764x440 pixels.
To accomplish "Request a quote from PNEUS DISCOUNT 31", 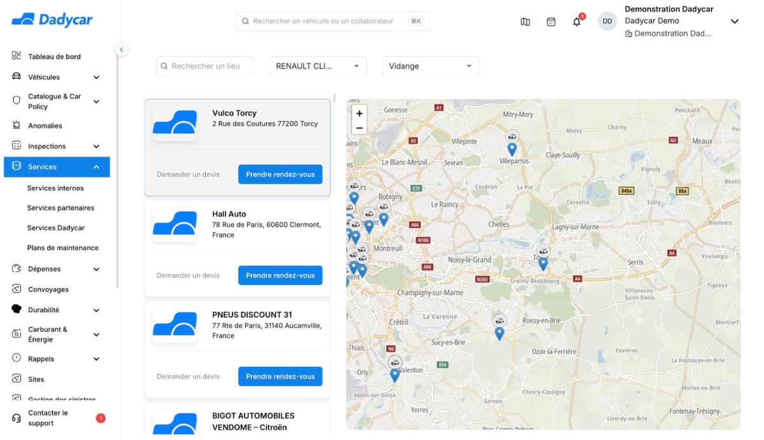I will click(188, 376).
